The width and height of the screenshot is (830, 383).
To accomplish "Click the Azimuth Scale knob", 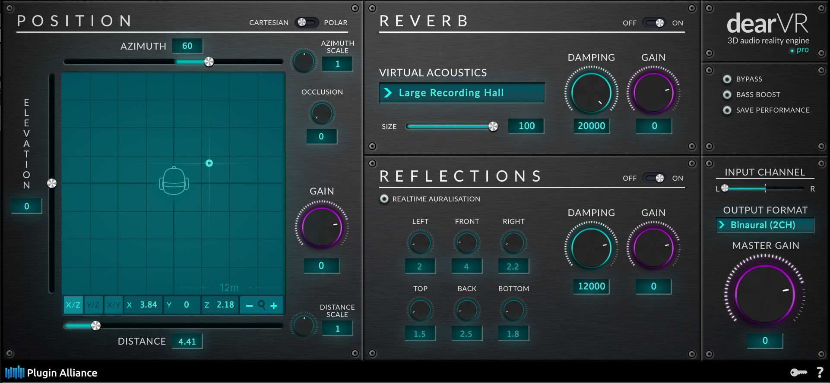I will click(x=304, y=62).
